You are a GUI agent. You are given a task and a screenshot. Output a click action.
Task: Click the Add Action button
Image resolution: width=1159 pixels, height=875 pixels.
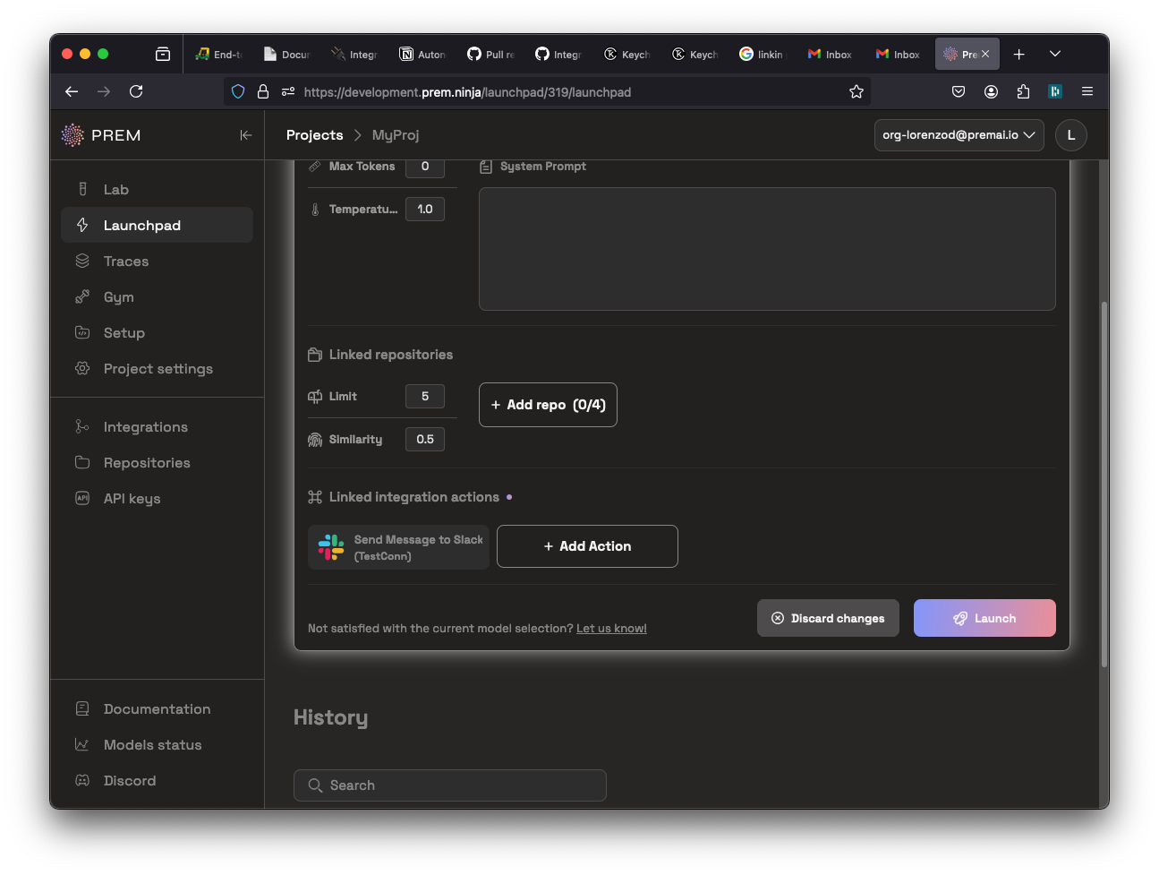587,546
